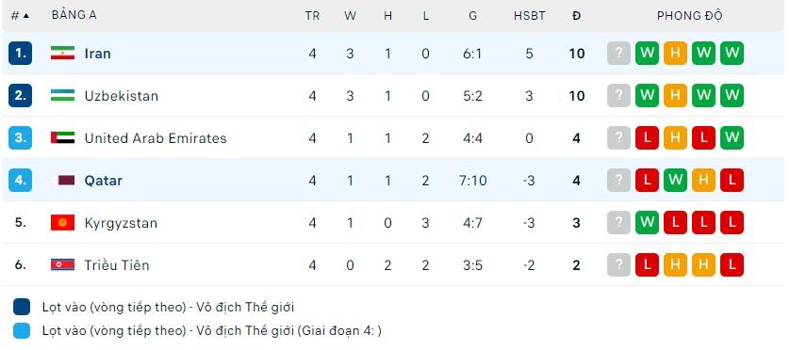
Task: Click the dark blue legend color square
Action: tap(22, 307)
